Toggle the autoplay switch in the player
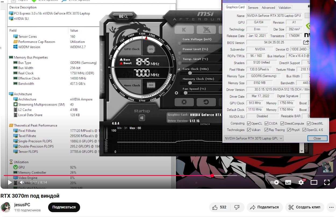 point(275,182)
